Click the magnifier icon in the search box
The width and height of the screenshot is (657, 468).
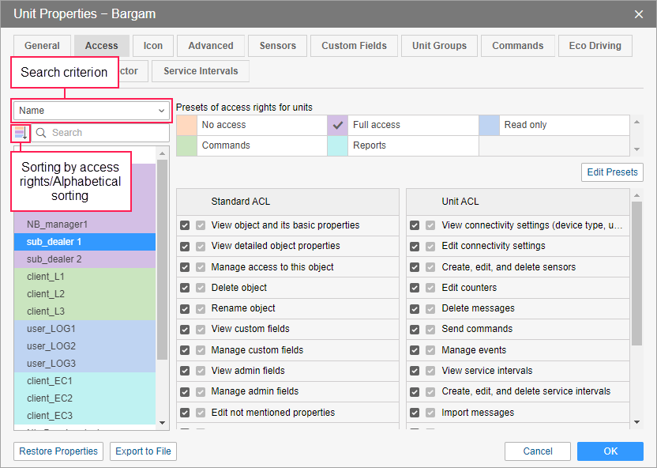click(41, 133)
